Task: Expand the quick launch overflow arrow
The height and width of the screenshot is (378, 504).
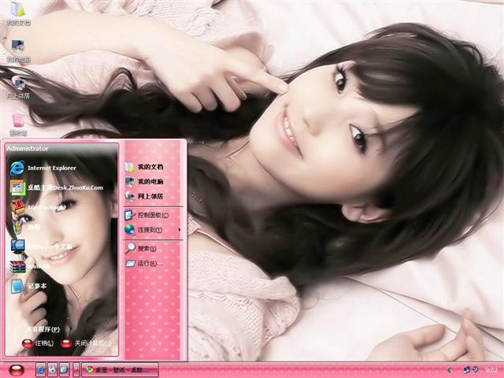Action: point(76,370)
